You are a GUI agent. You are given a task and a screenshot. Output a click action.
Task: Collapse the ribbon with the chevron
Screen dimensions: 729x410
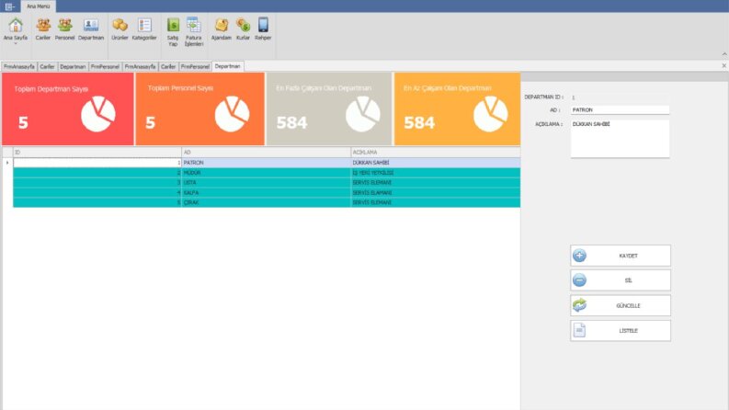click(723, 54)
